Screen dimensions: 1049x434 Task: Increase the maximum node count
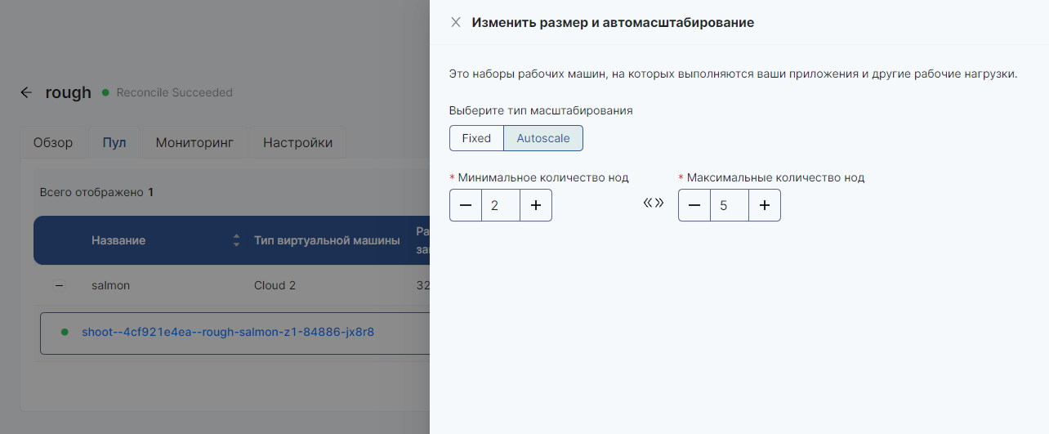[x=765, y=205]
